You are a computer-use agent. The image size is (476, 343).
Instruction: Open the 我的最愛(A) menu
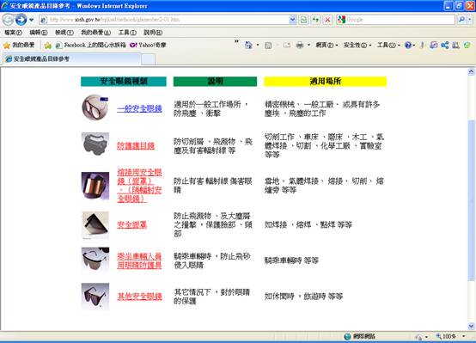(x=95, y=33)
